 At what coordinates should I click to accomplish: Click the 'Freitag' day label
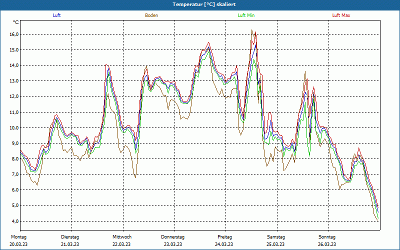click(x=224, y=237)
